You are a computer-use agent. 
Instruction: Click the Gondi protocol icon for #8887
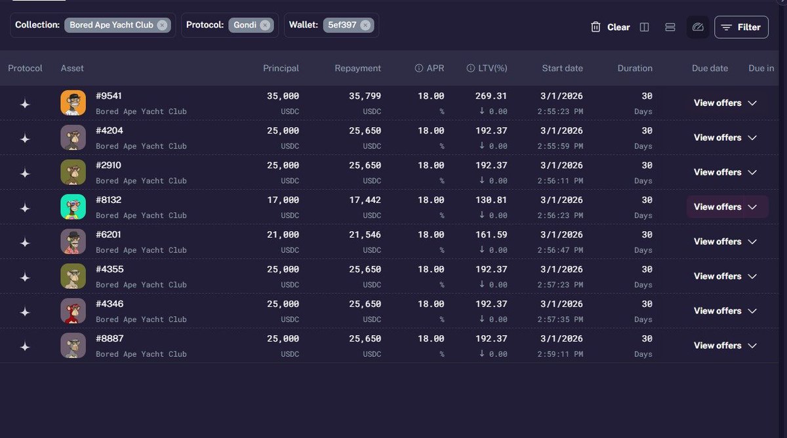click(x=25, y=346)
